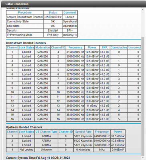Click the Comment column header
Viewport: 146px width, 160px height.
coord(70,12)
